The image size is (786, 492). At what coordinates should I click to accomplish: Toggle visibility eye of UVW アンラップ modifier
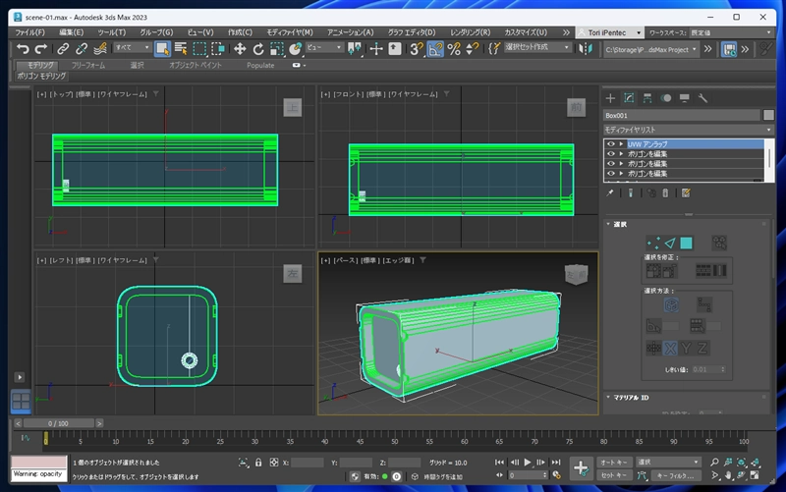coord(610,143)
